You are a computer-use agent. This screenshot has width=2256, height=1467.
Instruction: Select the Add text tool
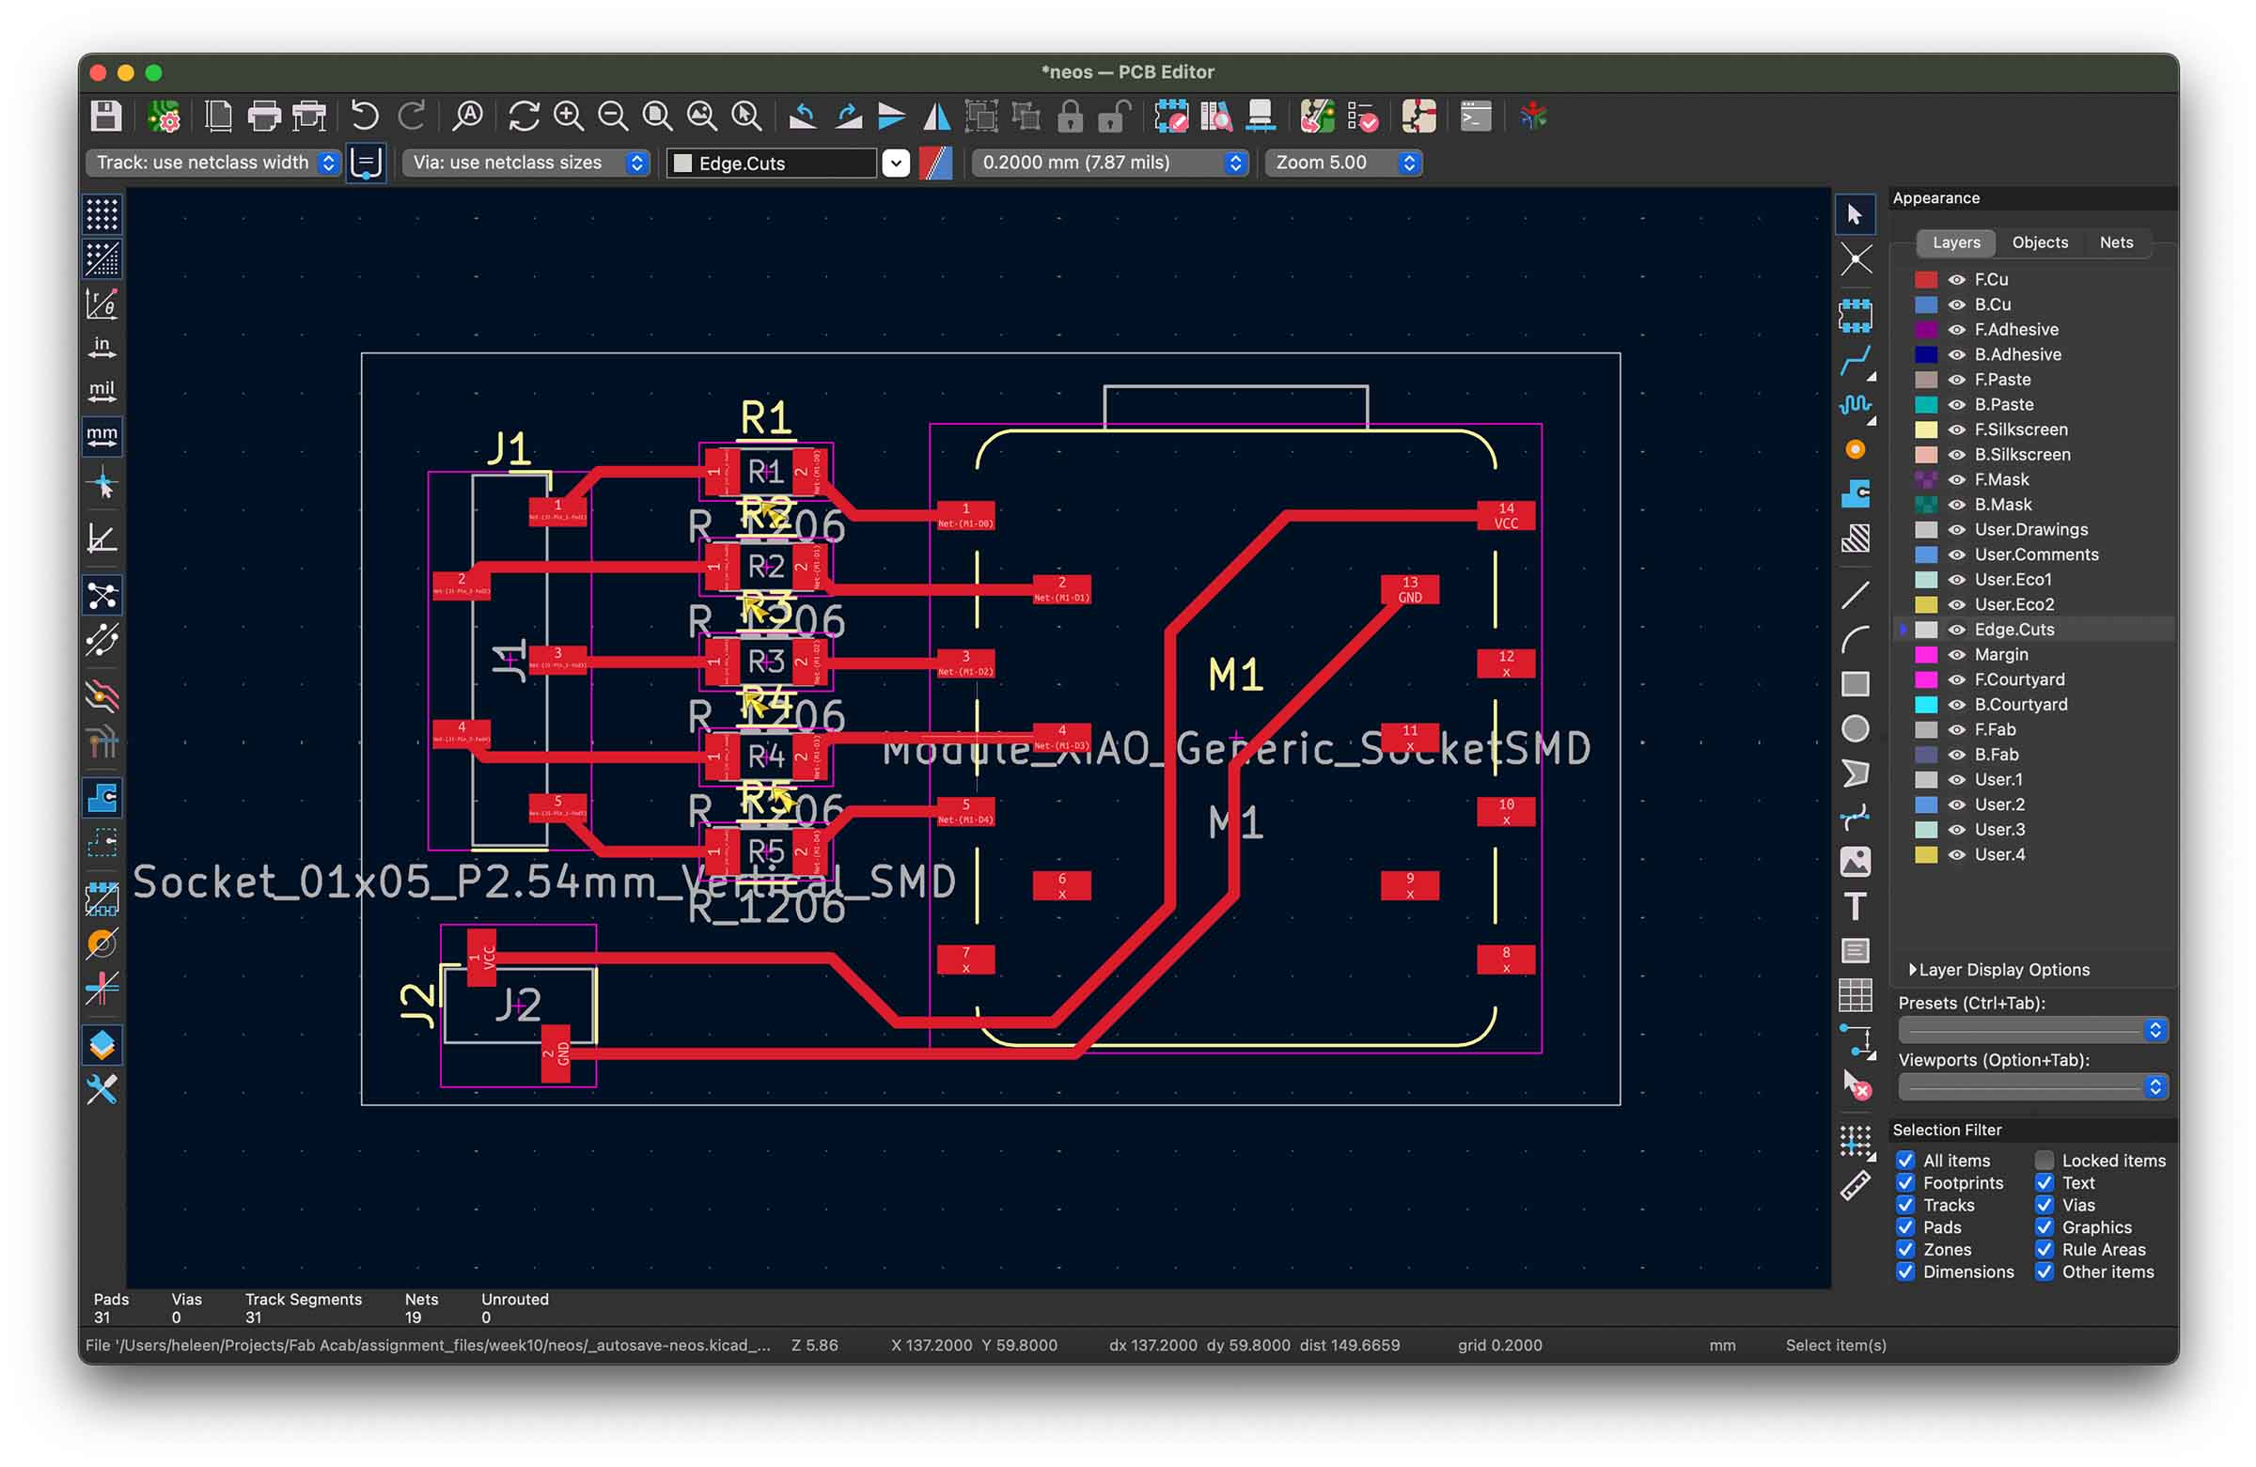pyautogui.click(x=1855, y=906)
